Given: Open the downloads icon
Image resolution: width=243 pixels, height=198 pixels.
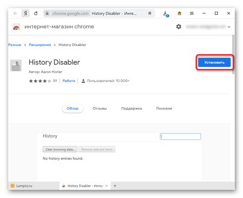Looking at the screenshot, I should (x=166, y=14).
